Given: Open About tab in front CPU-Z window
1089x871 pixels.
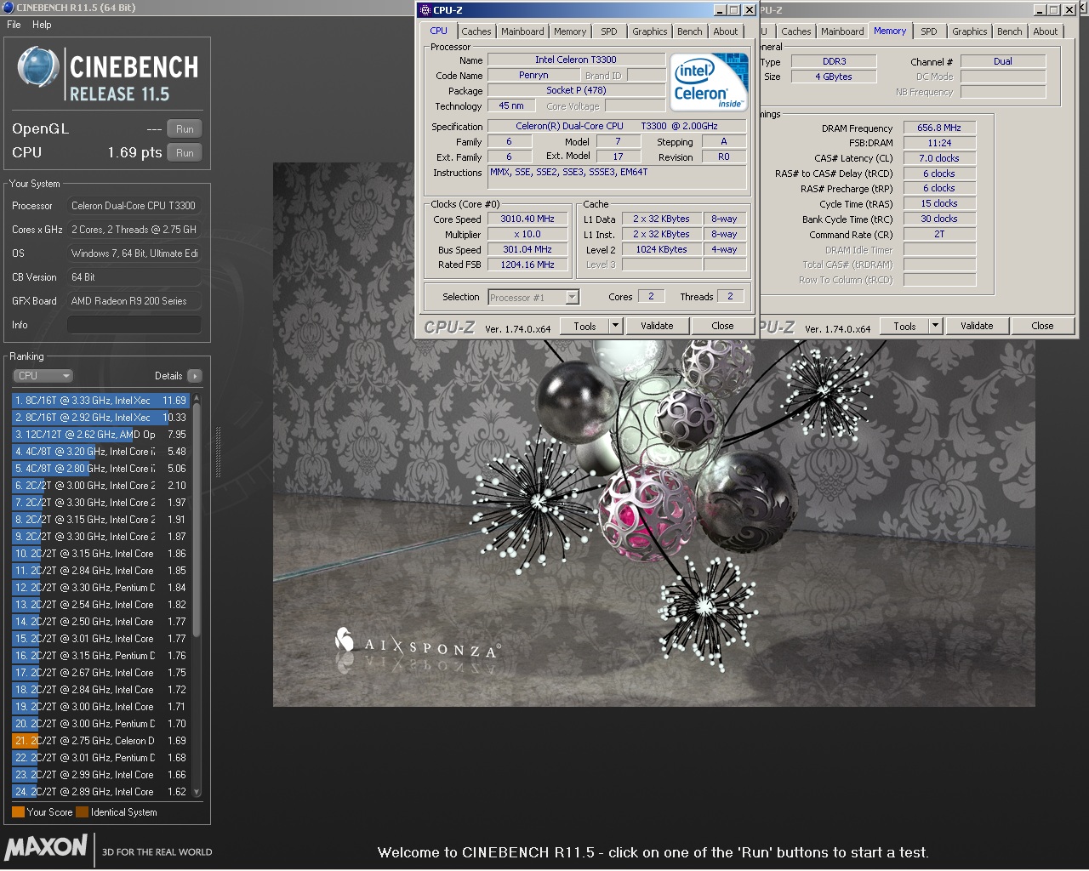Looking at the screenshot, I should point(726,31).
